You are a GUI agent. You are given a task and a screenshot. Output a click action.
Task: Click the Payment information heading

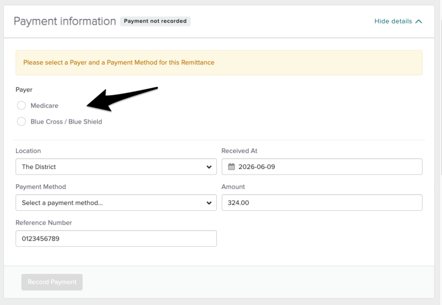(x=65, y=21)
